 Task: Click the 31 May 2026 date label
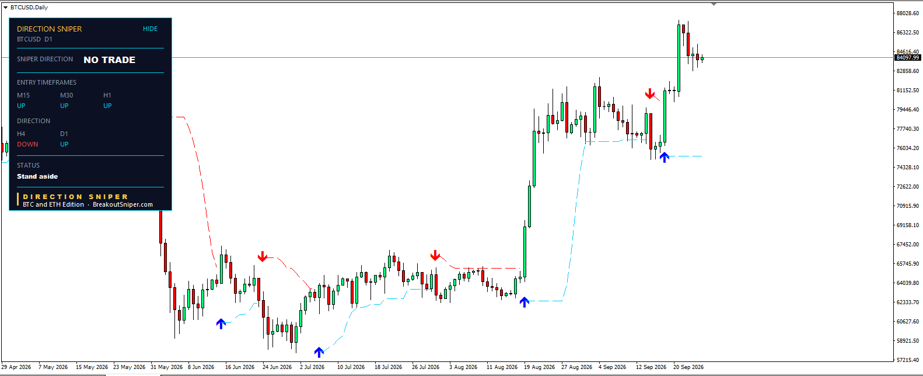point(166,367)
